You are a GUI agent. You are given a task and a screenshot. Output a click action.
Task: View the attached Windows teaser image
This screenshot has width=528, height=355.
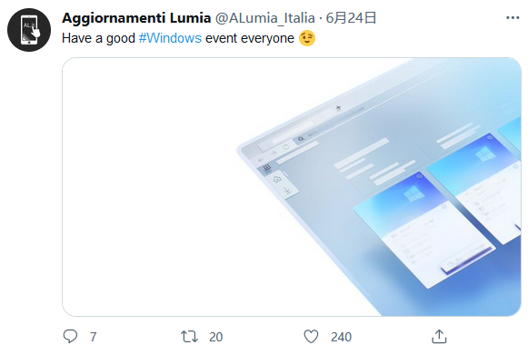point(292,187)
